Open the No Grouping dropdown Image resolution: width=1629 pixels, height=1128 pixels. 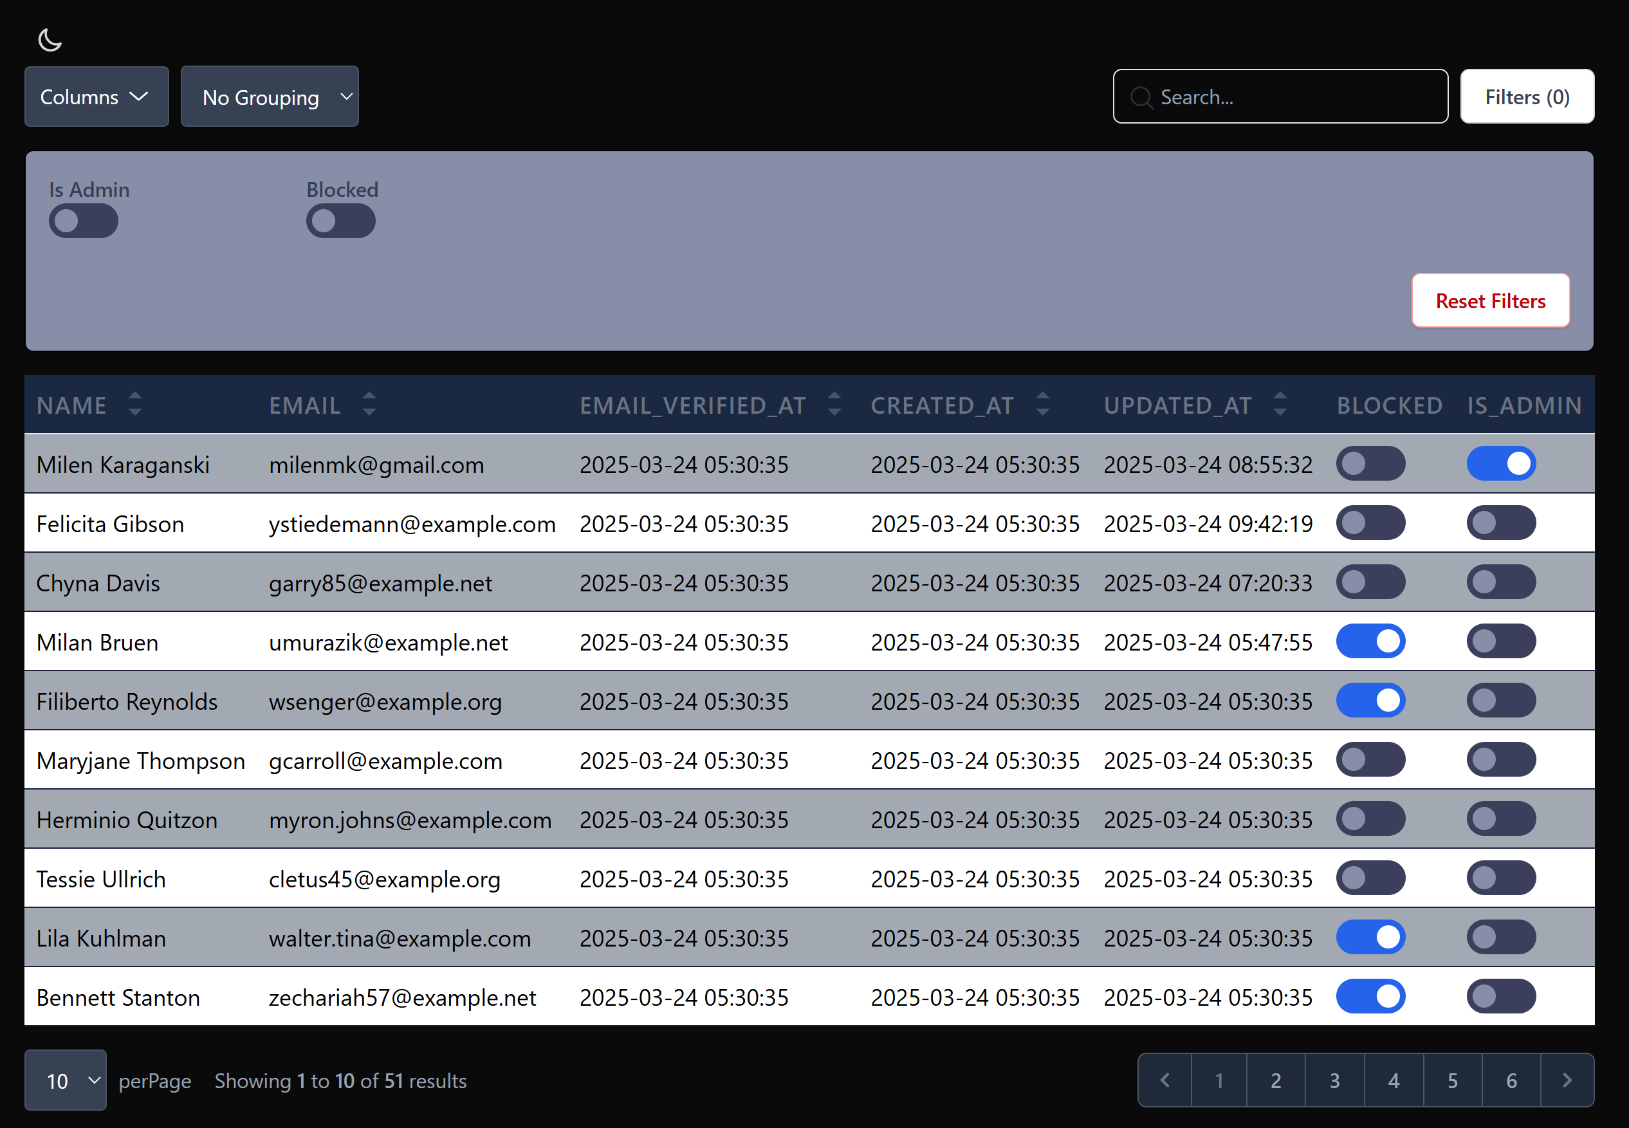tap(270, 96)
